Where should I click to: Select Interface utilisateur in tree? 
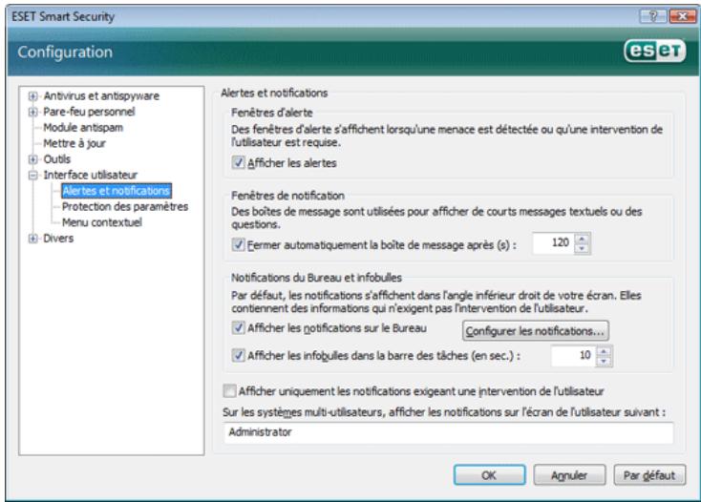[91, 175]
